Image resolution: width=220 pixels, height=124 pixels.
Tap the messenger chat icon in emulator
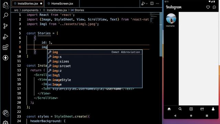click(x=214, y=7)
